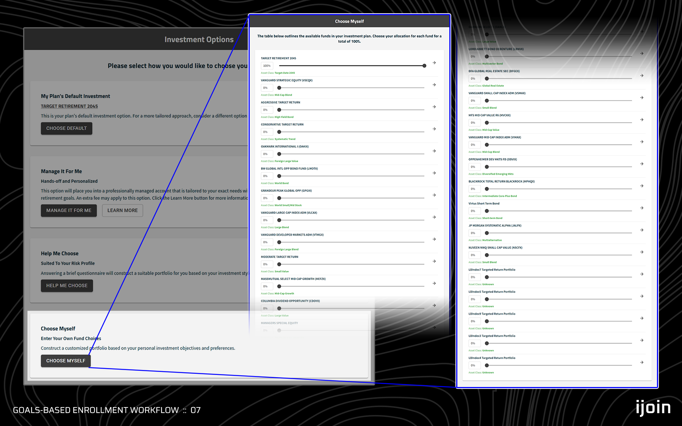
Task: Click the Moderate Target Return slider handle
Action: [279, 264]
